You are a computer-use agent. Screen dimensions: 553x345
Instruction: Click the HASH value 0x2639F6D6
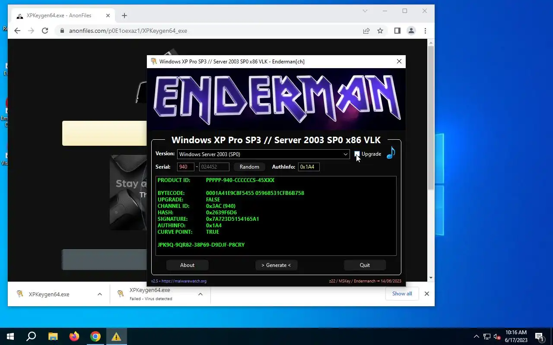(x=221, y=213)
